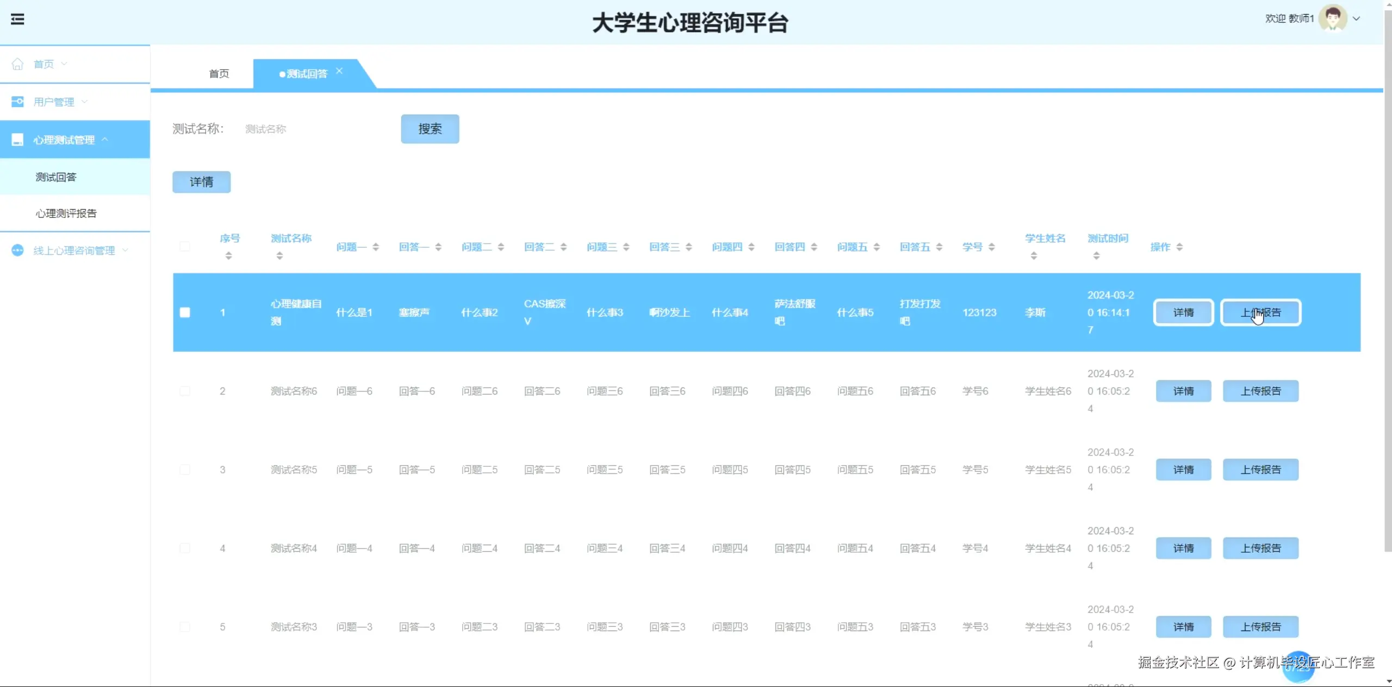Screen dimensions: 1392x687
Task: Click the teacher avatar image
Action: [x=1332, y=18]
